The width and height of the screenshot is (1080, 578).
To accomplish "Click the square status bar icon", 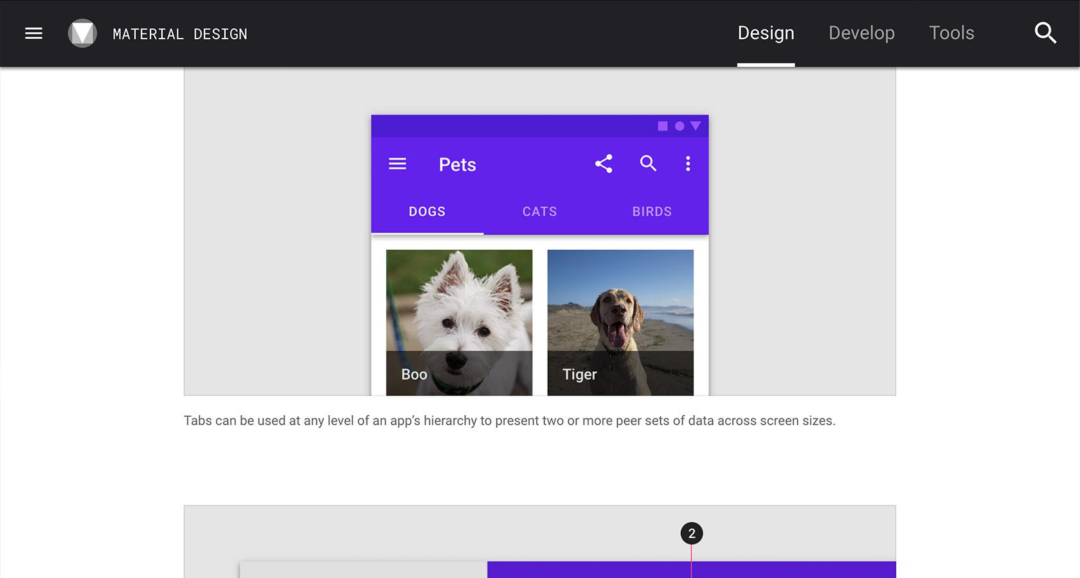I will (663, 126).
